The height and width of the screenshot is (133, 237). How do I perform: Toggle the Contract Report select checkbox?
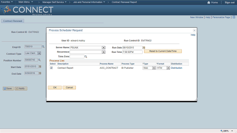point(51,68)
